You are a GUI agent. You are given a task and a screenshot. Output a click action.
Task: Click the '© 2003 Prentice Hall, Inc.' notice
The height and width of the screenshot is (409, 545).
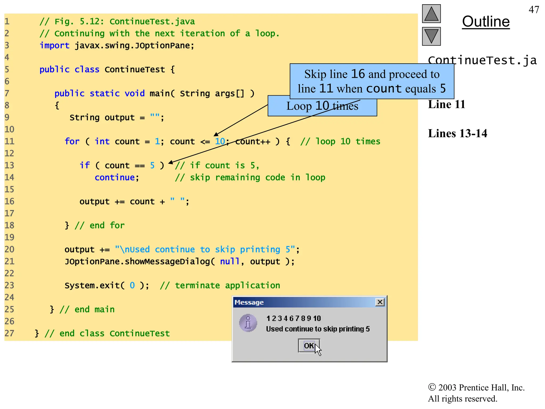tap(476, 387)
